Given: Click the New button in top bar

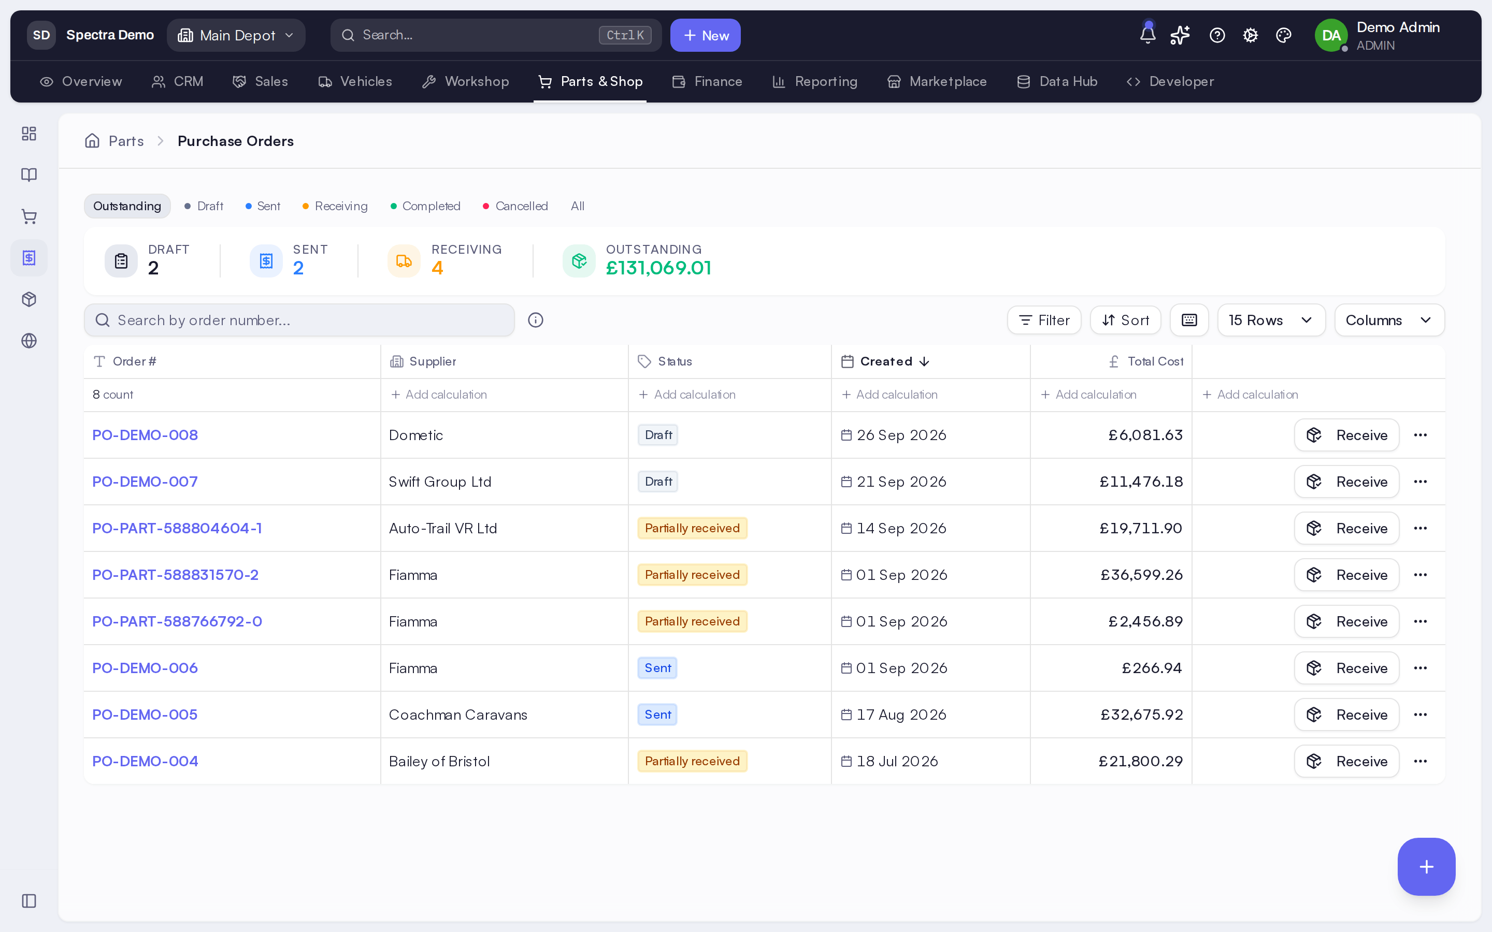Looking at the screenshot, I should tap(705, 35).
